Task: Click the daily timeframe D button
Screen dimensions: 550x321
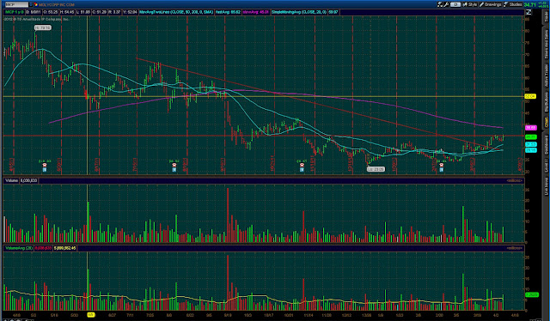Action: pyautogui.click(x=455, y=4)
